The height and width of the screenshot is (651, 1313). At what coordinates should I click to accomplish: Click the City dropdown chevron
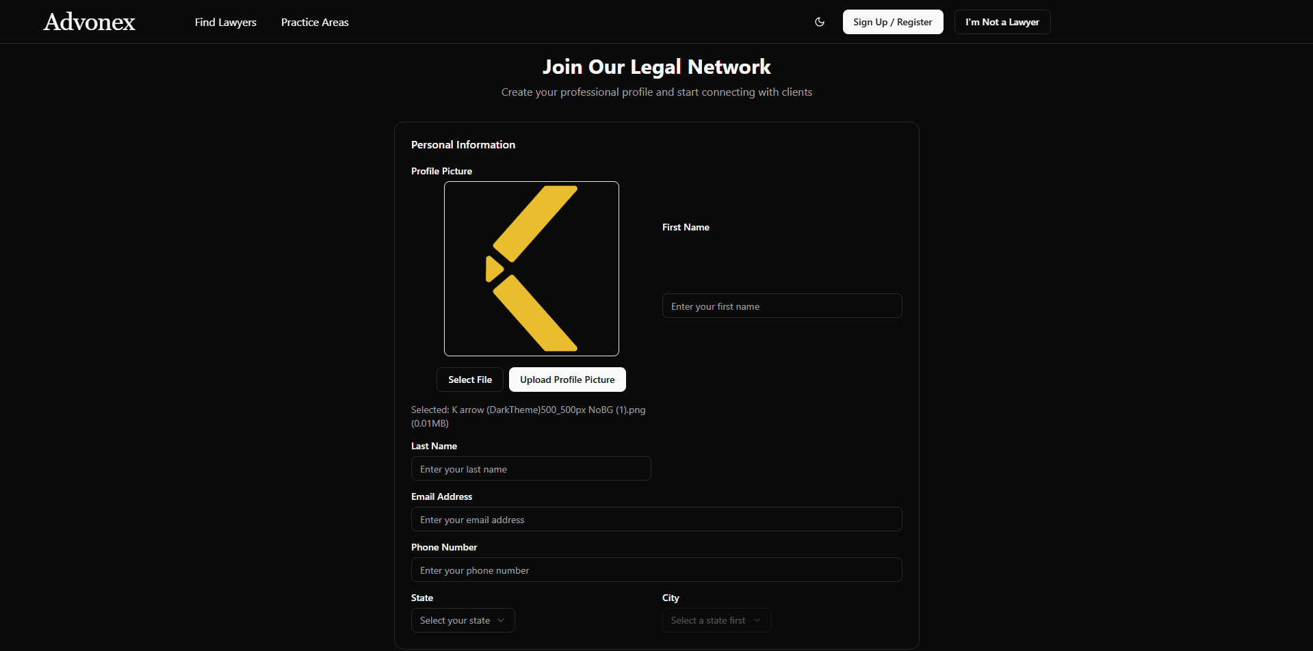tap(757, 620)
